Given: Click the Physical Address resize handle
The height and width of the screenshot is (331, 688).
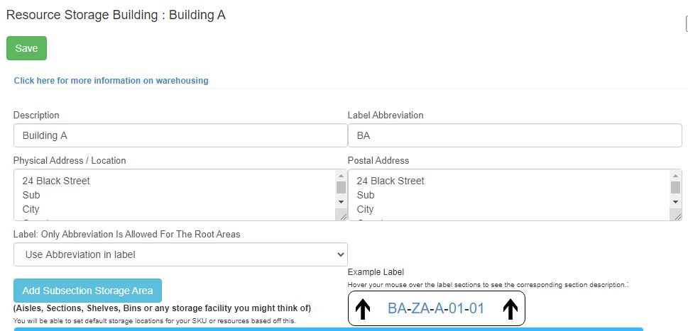Looking at the screenshot, I should [344, 217].
